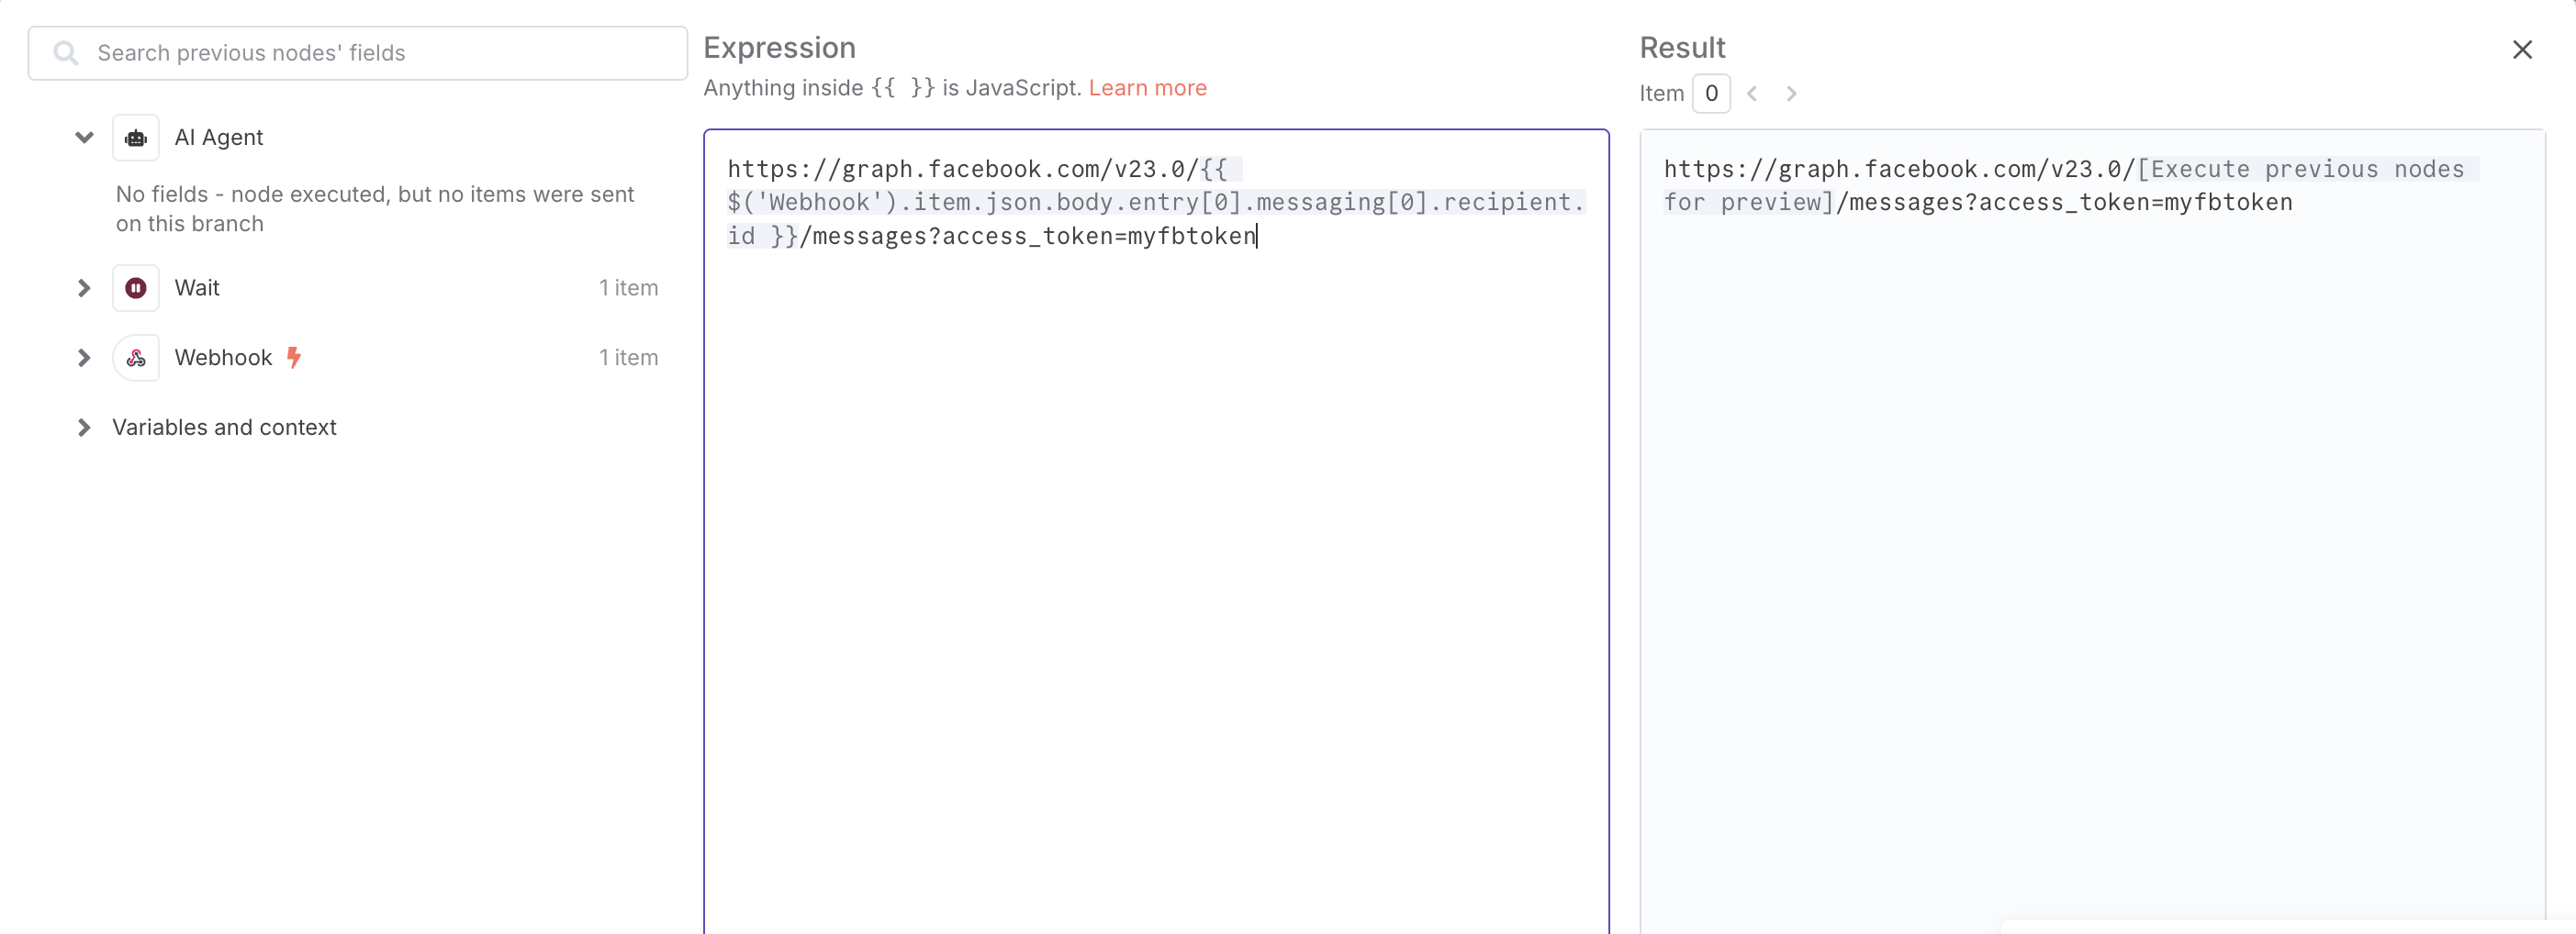Click the AI Agent robot icon
This screenshot has width=2576, height=934.
coord(136,138)
